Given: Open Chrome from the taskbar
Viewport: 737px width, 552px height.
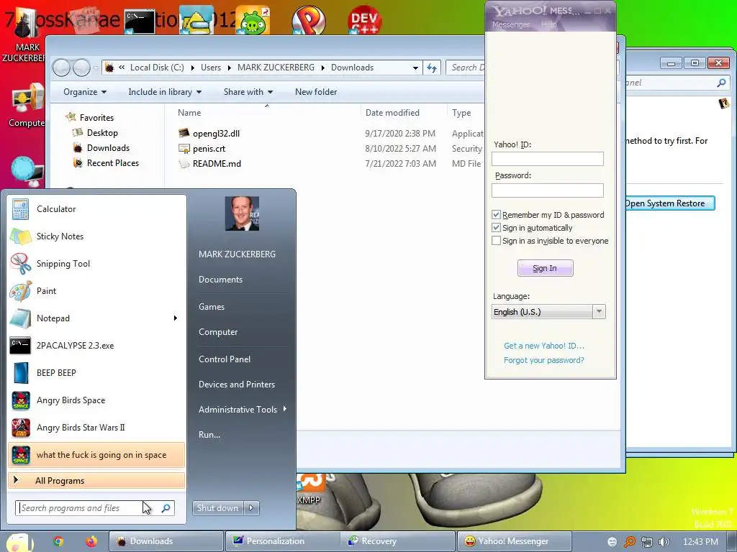Looking at the screenshot, I should pos(58,541).
